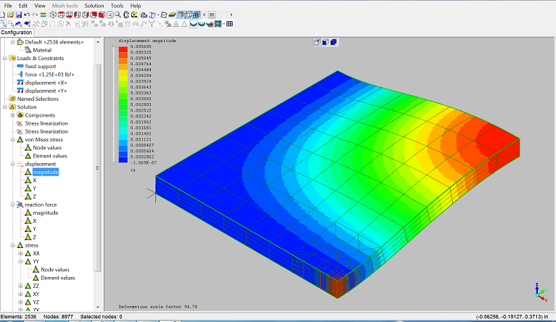Click the Redo arrow icon
Viewport: 556px width, 322px height.
click(35, 15)
